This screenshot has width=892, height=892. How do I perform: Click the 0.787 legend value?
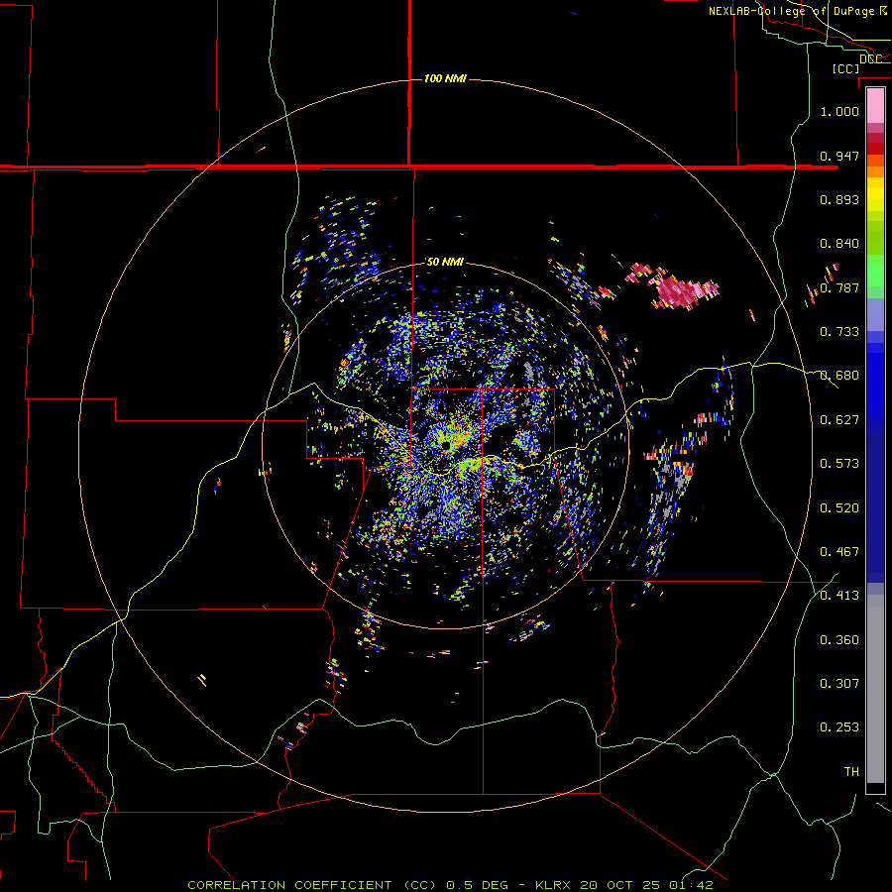[x=839, y=287]
